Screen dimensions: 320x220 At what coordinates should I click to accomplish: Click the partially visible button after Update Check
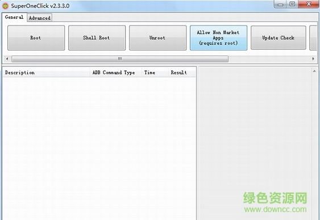point(313,37)
